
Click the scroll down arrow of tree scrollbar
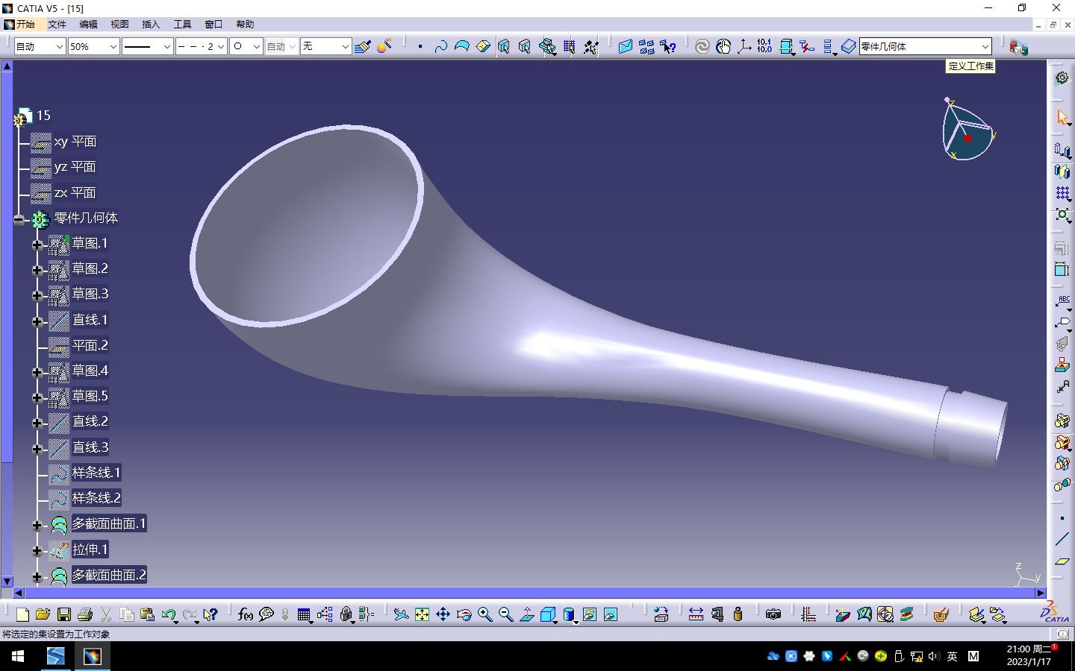[x=7, y=582]
